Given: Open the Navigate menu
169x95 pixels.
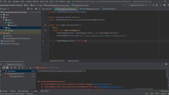Looking at the screenshot, I should tap(16, 2).
